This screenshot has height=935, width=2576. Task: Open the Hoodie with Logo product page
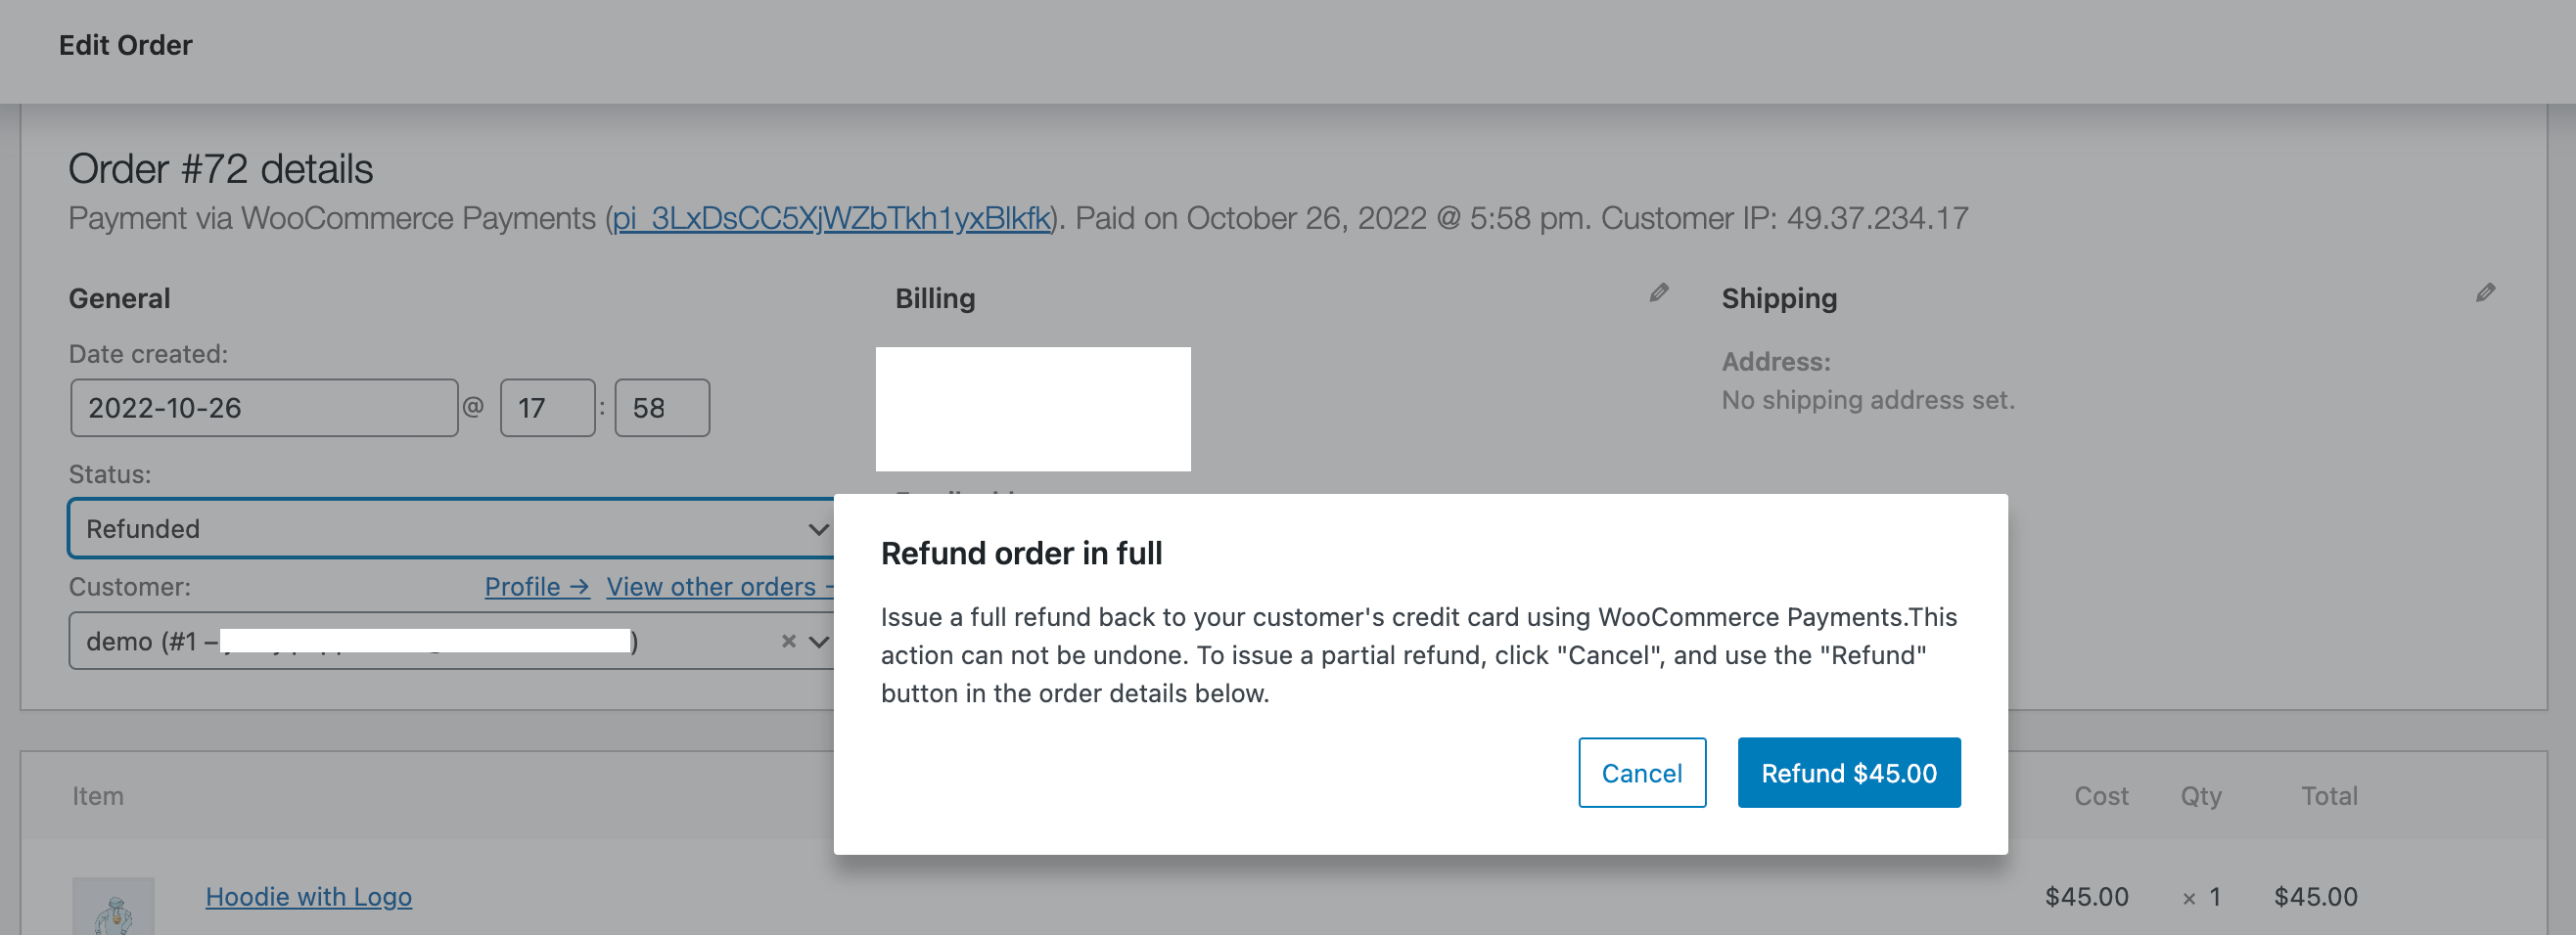[308, 897]
